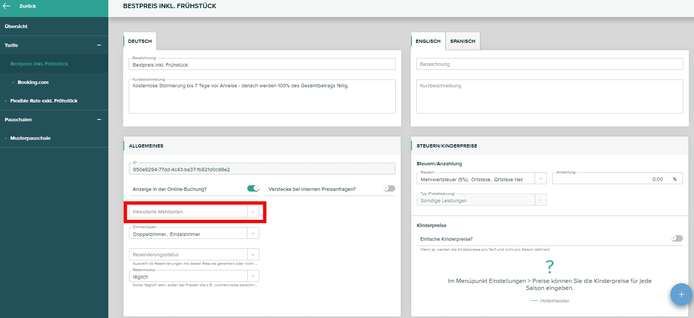
Task: Open the Inkludierte Mahlzeiten dropdown
Action: coord(253,212)
